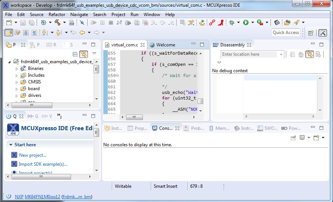333x202 pixels.
Task: Expand the board folder node
Action: click(16, 89)
